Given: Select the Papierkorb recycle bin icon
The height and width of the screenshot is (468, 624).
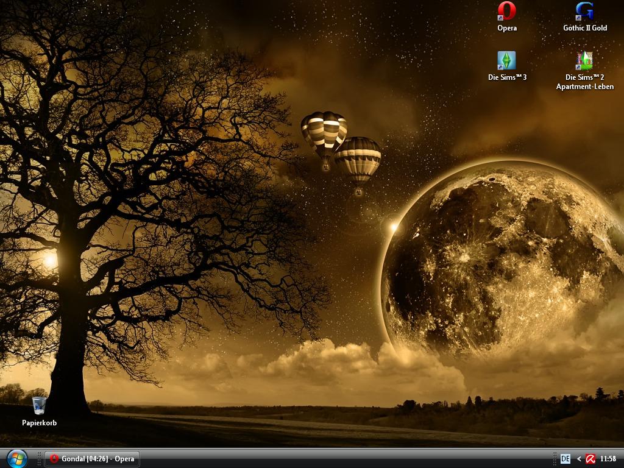Looking at the screenshot, I should pyautogui.click(x=39, y=405).
